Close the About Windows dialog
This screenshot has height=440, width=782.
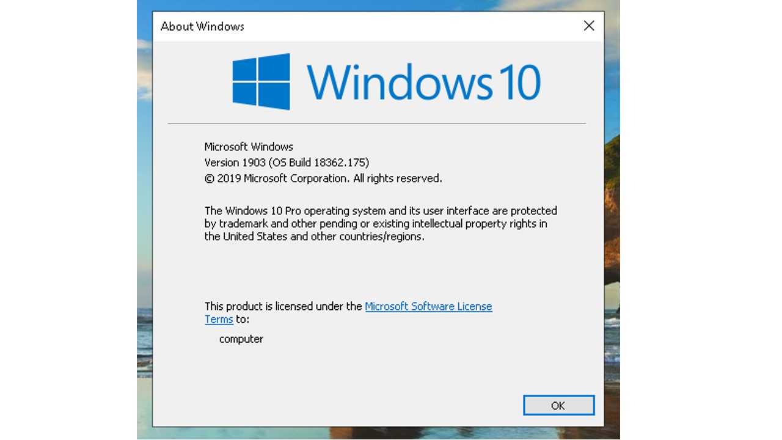click(588, 26)
